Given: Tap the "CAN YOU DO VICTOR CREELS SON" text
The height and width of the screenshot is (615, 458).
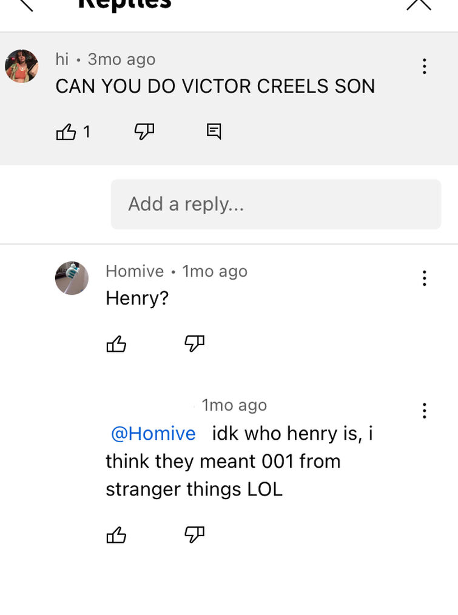Looking at the screenshot, I should (x=215, y=86).
